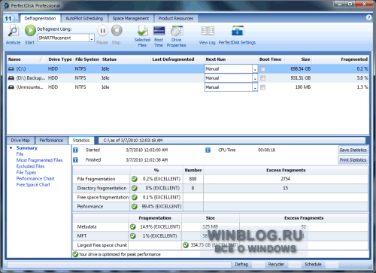This screenshot has width=376, height=273.
Task: Toggle Boot Time checkbox for Unmounted drive
Action: (262, 87)
